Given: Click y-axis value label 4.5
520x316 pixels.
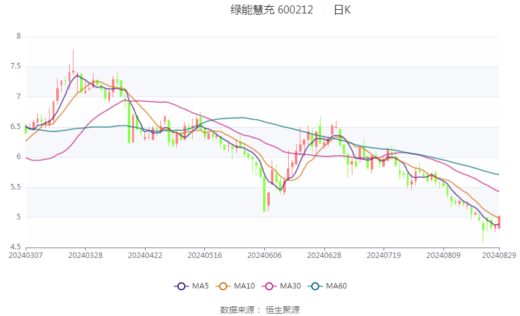Looking at the screenshot, I should [15, 247].
